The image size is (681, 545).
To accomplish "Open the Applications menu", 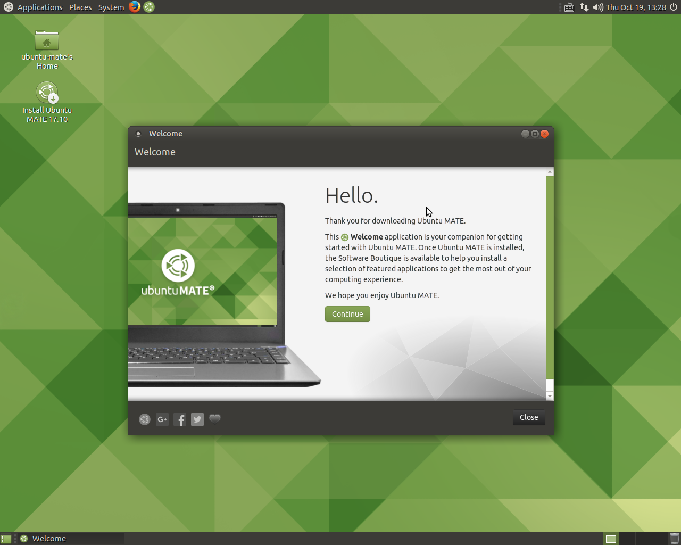I will click(x=40, y=7).
